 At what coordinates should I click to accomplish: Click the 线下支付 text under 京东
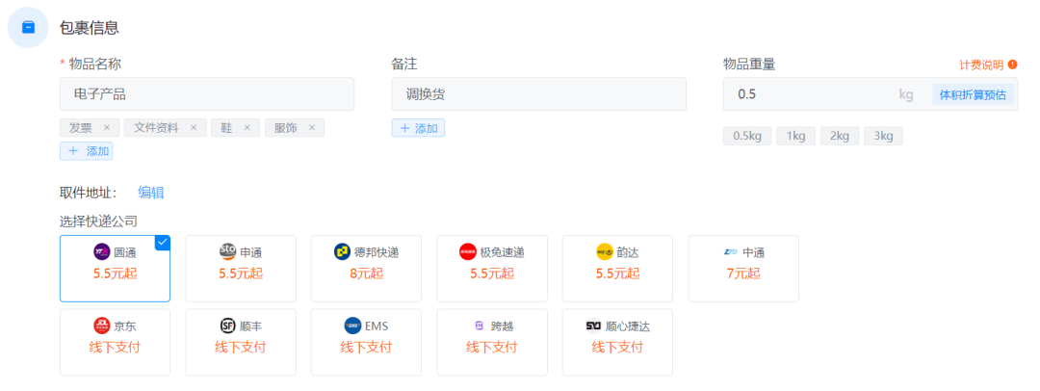(x=115, y=348)
